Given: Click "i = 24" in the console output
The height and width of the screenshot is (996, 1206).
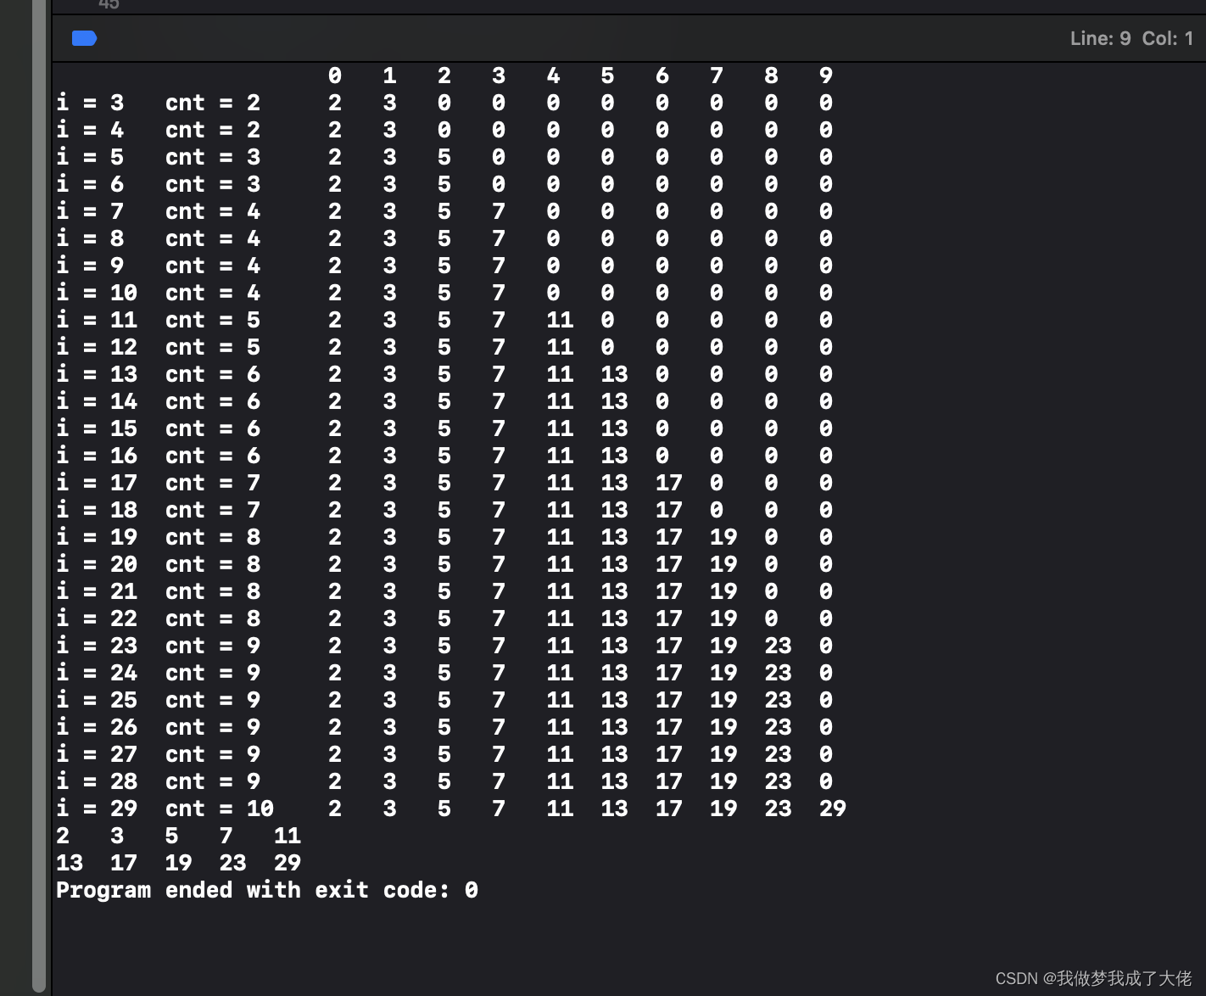Looking at the screenshot, I should (97, 673).
